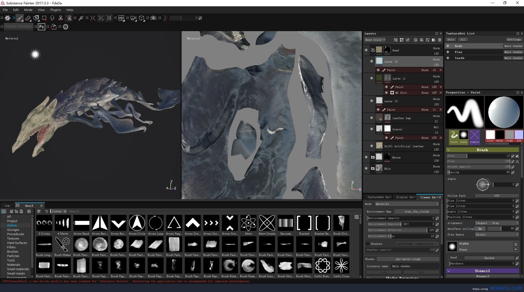Add a new fill layer
The image size is (524, 292).
(422, 40)
